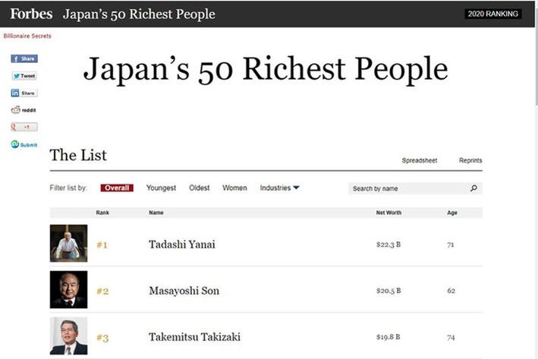The width and height of the screenshot is (538, 359).
Task: Click the Search by name field
Action: [x=408, y=188]
